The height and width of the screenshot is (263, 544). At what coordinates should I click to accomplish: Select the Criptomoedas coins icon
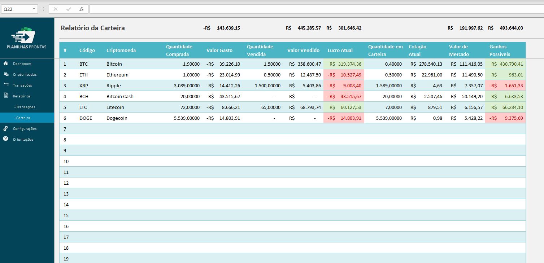[x=6, y=74]
